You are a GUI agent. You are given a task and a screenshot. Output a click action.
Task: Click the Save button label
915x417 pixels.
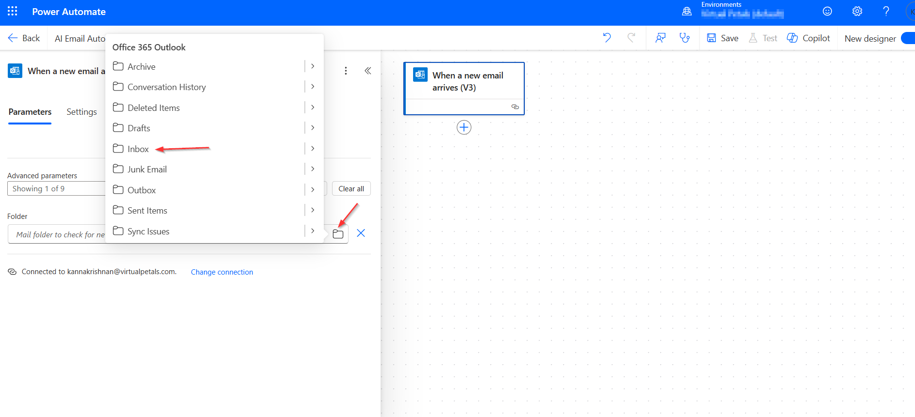click(730, 38)
